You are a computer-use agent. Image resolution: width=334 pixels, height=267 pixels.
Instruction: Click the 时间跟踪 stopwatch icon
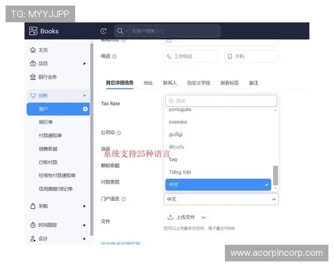pyautogui.click(x=33, y=225)
